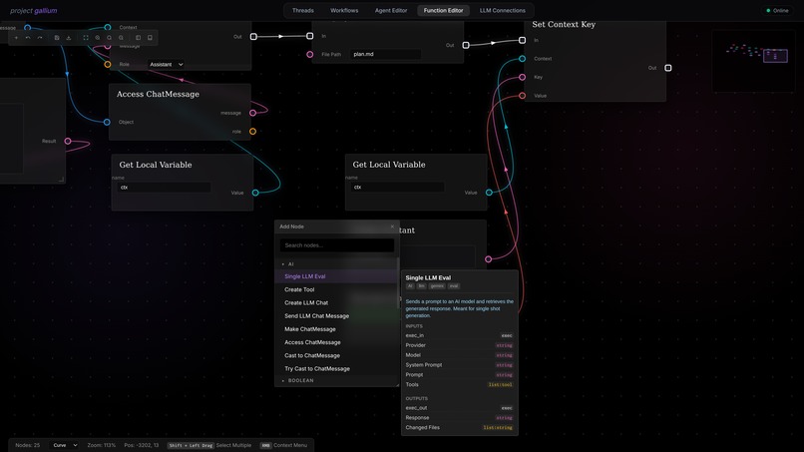Click the project gallium logo
The height and width of the screenshot is (452, 804).
point(33,10)
